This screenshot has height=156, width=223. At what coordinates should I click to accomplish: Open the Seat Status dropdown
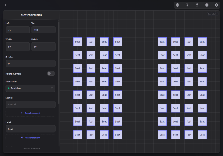30,88
